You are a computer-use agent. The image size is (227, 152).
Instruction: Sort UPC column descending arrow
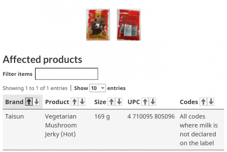(x=153, y=102)
